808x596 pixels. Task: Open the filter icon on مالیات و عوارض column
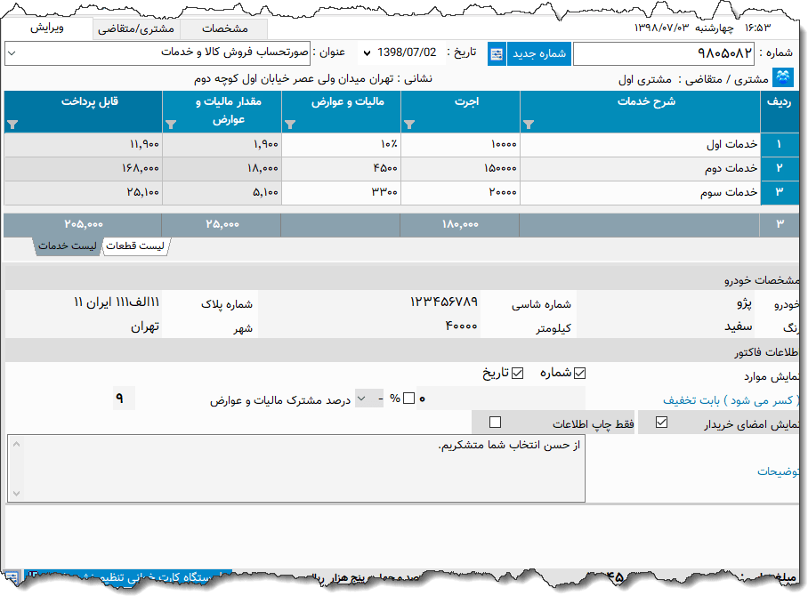tap(290, 125)
